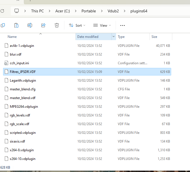The width and height of the screenshot is (190, 172).
Task: Sort by the Name column header
Action: (x=12, y=37)
